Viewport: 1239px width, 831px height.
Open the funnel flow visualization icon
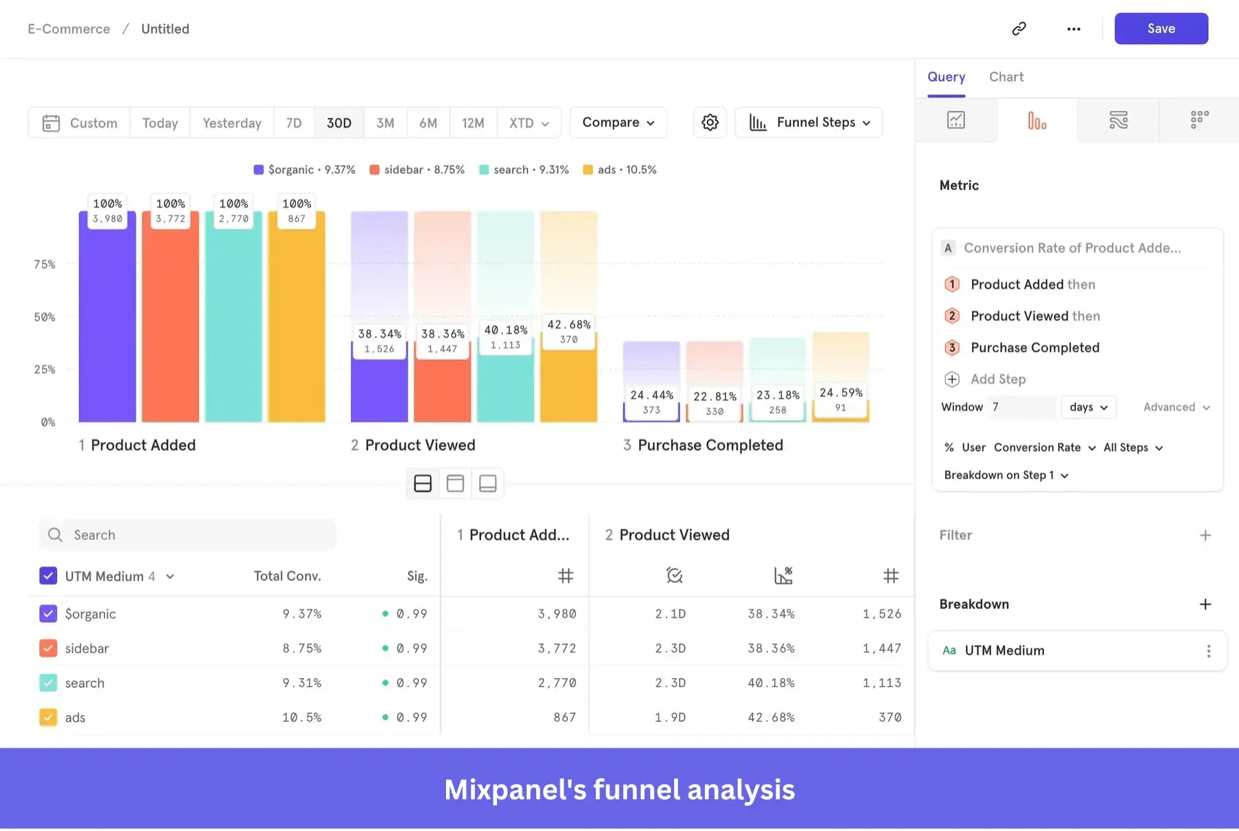[1117, 120]
